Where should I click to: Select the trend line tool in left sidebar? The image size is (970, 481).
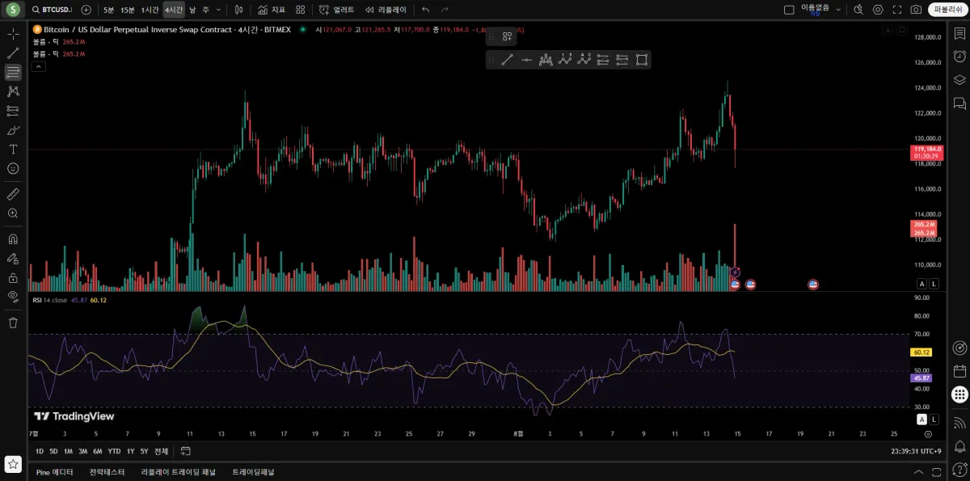[x=13, y=53]
